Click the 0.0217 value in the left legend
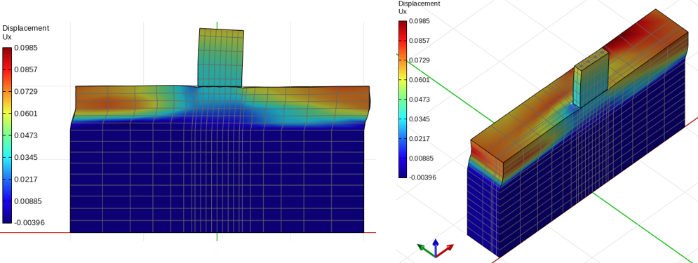The height and width of the screenshot is (263, 698). [x=27, y=180]
